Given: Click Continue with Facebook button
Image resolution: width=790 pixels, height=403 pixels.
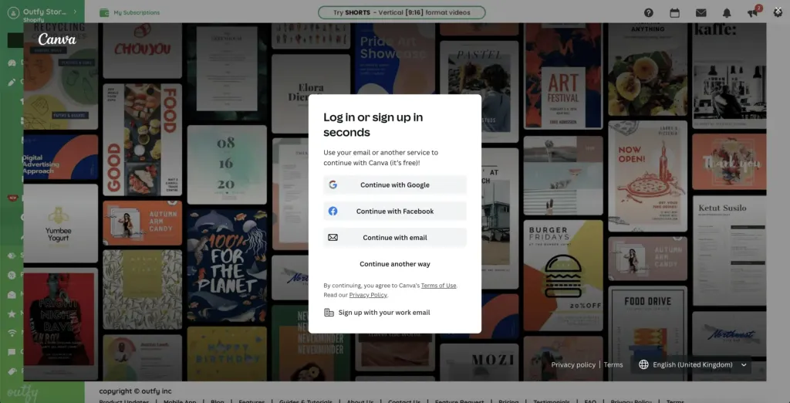Looking at the screenshot, I should coord(394,212).
